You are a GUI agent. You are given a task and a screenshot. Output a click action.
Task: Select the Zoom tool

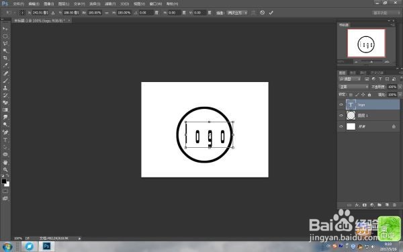(x=5, y=170)
